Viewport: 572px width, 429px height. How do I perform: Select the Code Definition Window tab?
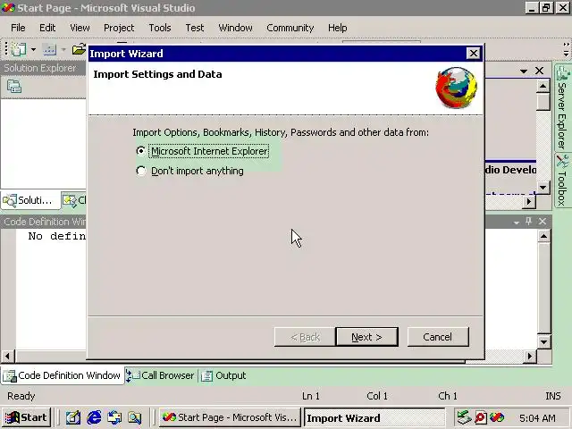coord(62,375)
